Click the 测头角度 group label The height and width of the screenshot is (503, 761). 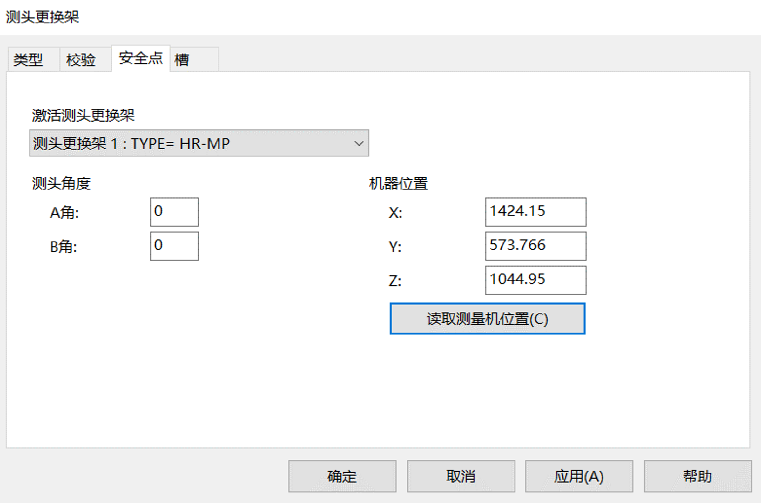tap(61, 184)
